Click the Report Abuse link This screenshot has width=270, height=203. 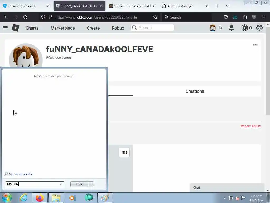(x=250, y=126)
